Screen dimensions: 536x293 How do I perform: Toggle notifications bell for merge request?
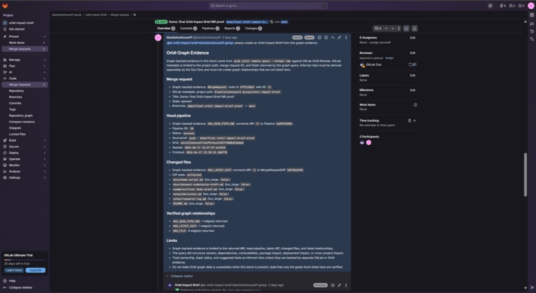click(414, 29)
